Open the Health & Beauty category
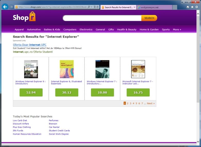 [x=127, y=30]
